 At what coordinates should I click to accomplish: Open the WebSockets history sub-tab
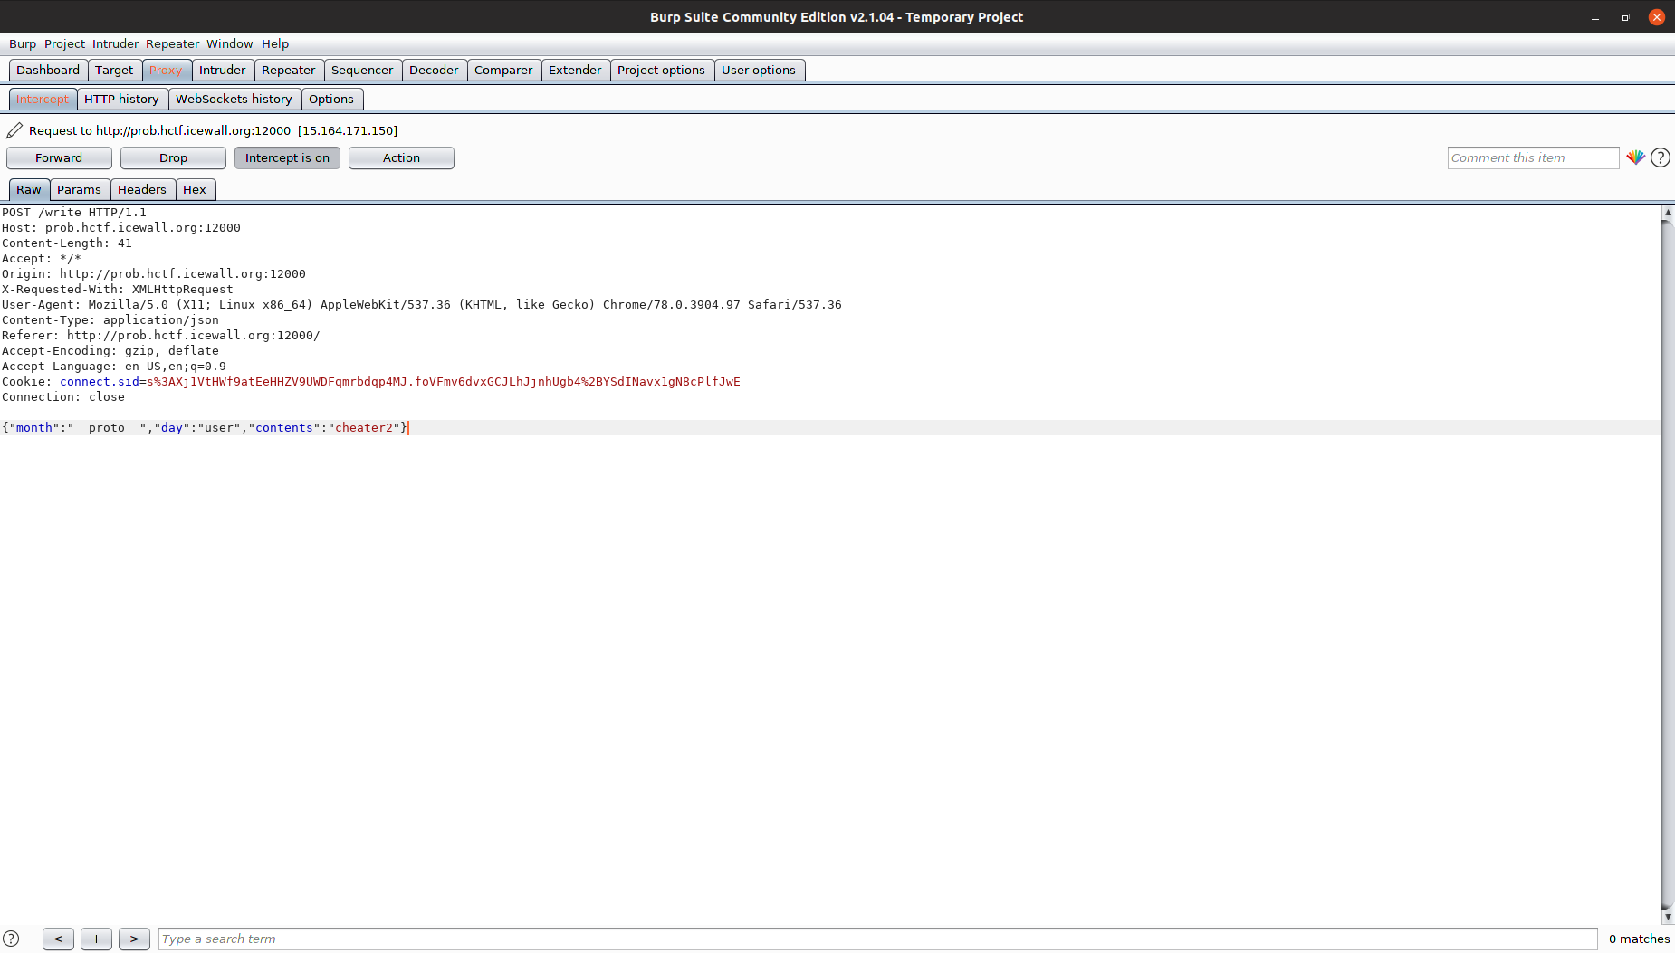click(x=234, y=99)
